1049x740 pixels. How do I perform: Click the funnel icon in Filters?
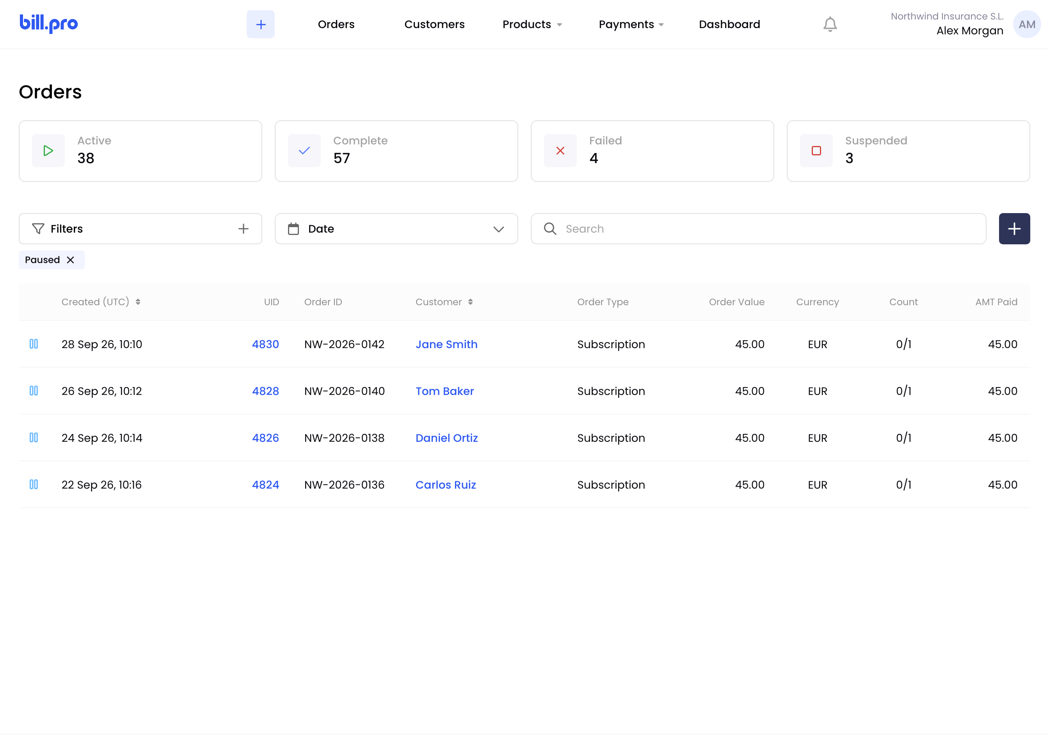[38, 228]
